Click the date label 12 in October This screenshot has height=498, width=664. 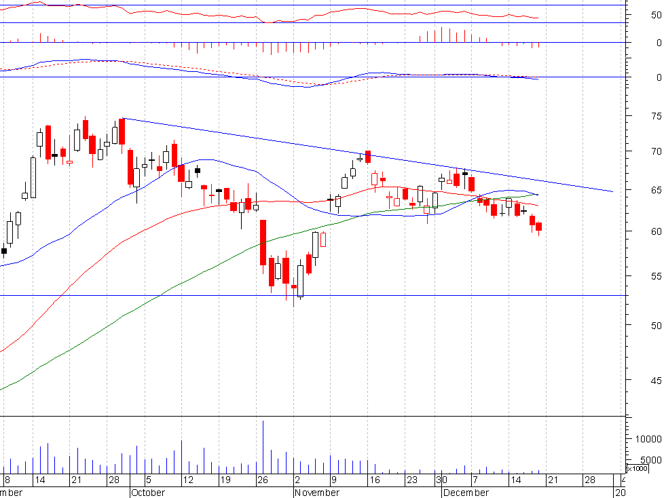coord(187,480)
